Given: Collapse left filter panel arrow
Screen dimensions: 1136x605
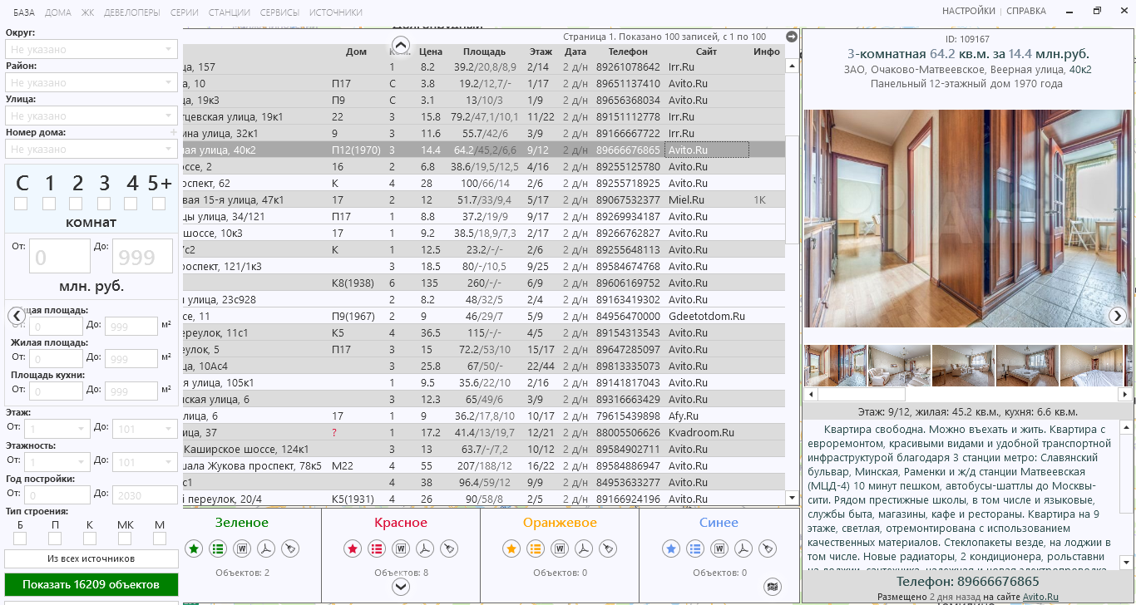Looking at the screenshot, I should pyautogui.click(x=17, y=316).
